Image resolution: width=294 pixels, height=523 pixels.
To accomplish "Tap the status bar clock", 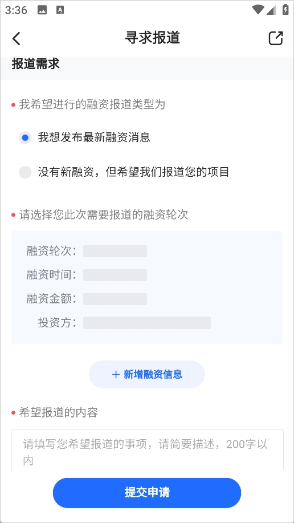I will click(16, 10).
